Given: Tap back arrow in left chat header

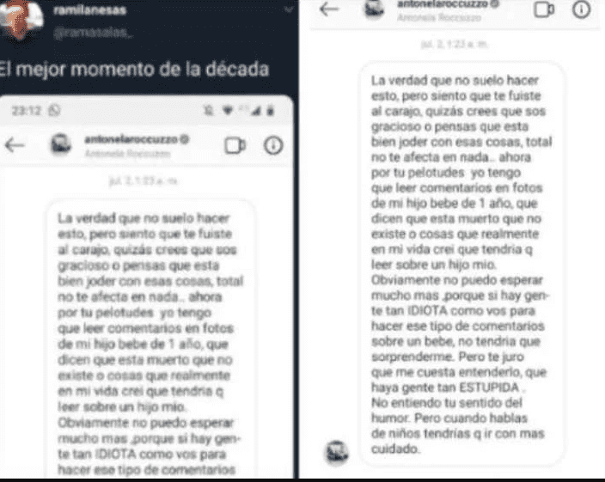Looking at the screenshot, I should click(x=15, y=145).
